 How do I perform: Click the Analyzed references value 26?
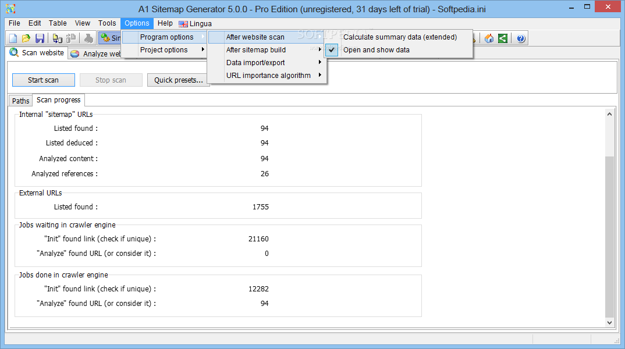265,174
